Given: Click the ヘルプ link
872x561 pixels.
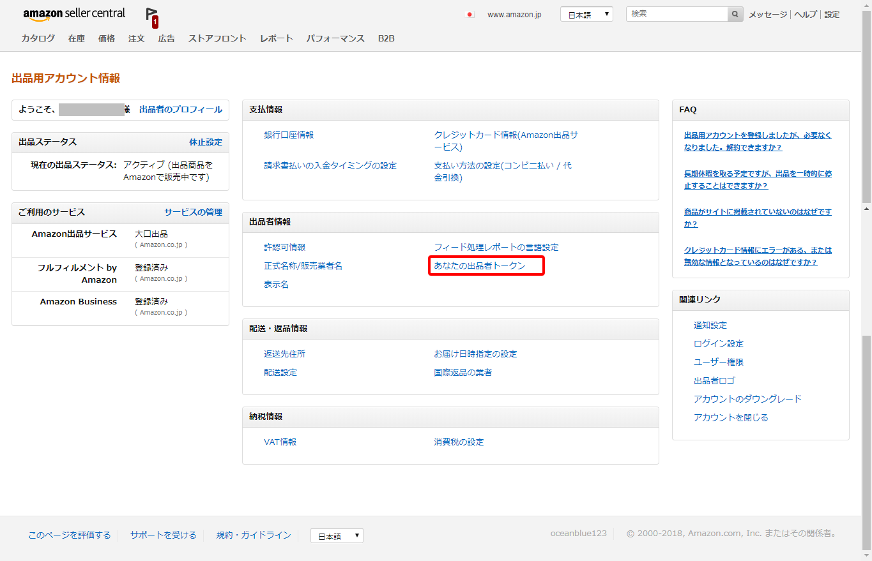Looking at the screenshot, I should [806, 14].
